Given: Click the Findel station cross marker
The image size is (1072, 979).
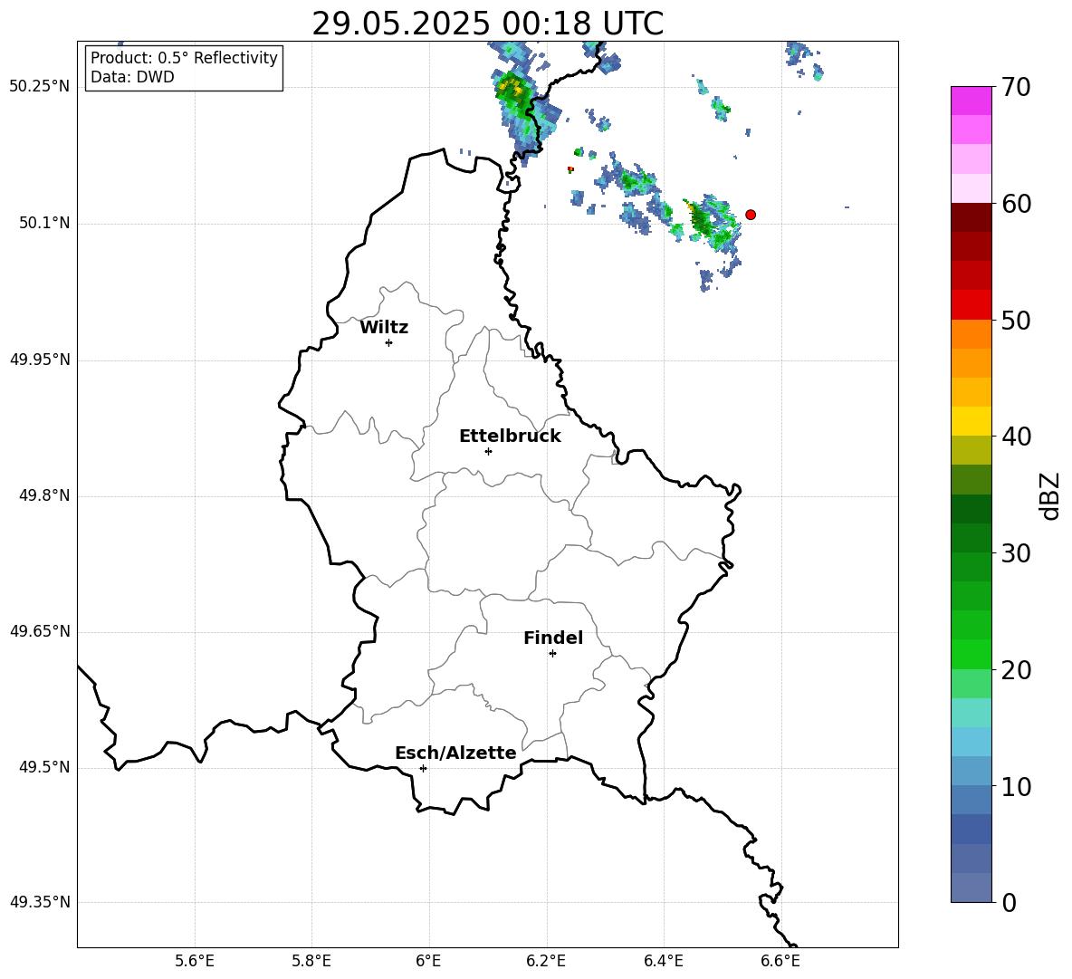Looking at the screenshot, I should tap(552, 654).
